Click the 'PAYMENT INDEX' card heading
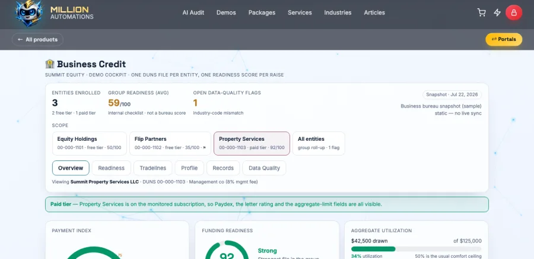 [72, 230]
